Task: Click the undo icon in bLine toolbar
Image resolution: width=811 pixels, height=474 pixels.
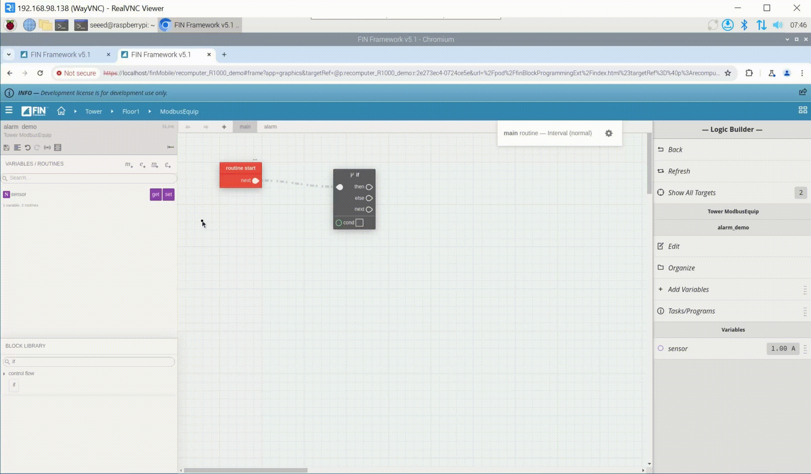Action: point(28,148)
